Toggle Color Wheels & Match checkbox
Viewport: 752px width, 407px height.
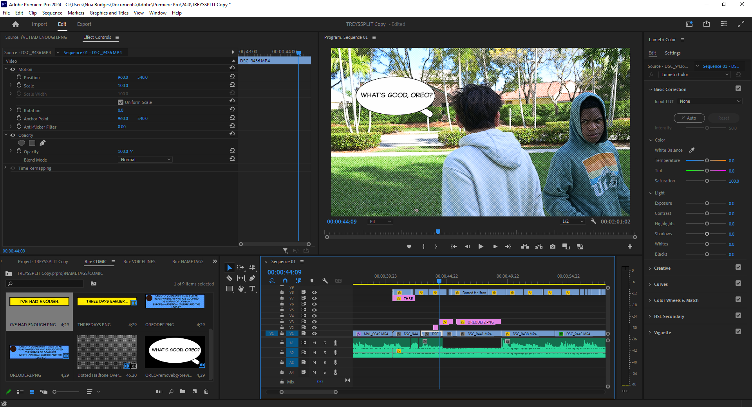click(738, 300)
